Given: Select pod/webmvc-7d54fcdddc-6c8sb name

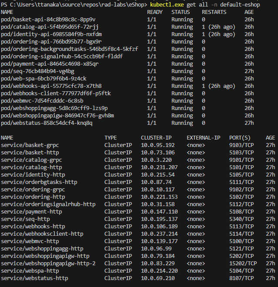Looking at the screenshot, I should pyautogui.click(x=42, y=101).
